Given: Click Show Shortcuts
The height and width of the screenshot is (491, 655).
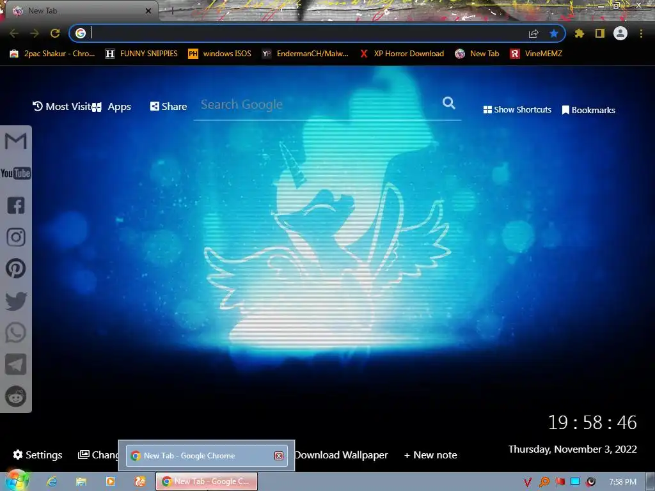Looking at the screenshot, I should pyautogui.click(x=517, y=110).
